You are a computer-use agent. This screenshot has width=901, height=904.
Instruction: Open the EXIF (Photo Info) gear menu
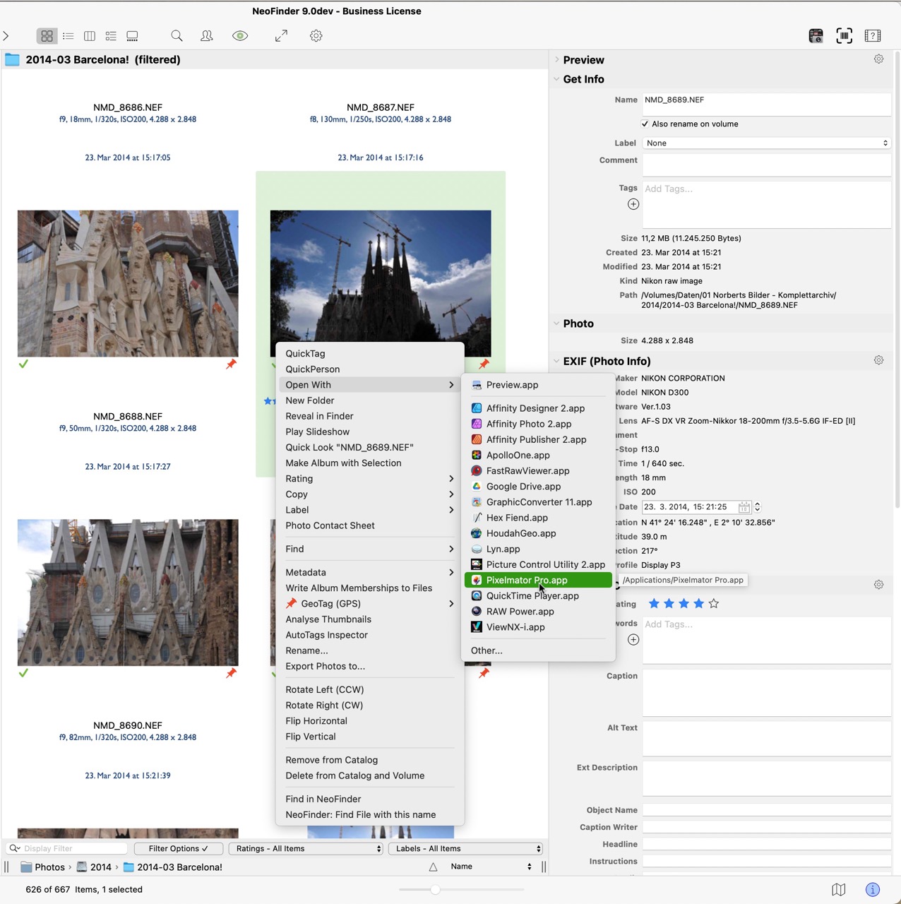click(878, 360)
